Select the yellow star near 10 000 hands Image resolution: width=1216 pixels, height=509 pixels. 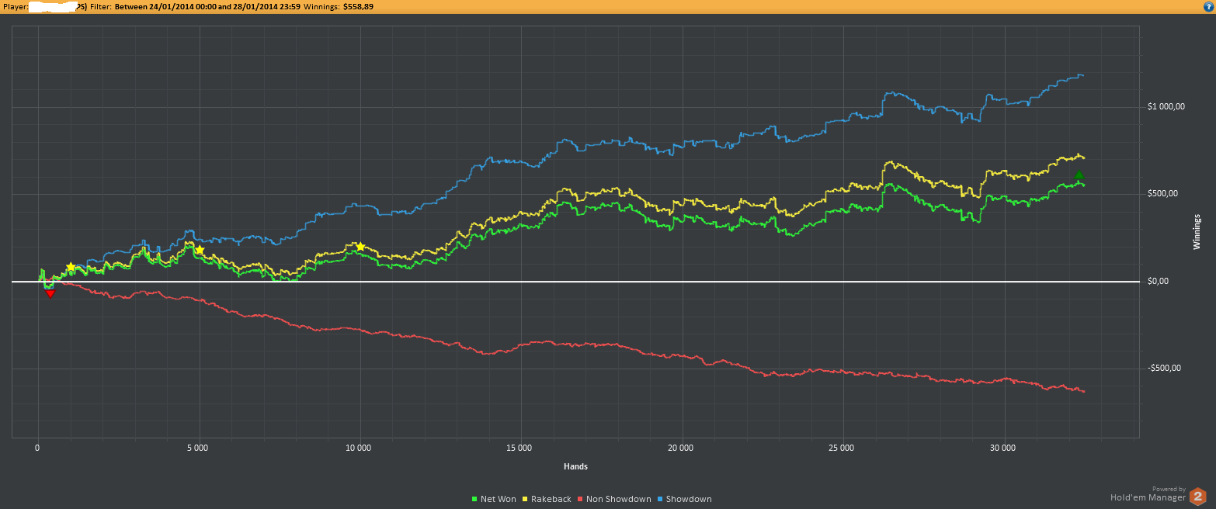tap(360, 247)
